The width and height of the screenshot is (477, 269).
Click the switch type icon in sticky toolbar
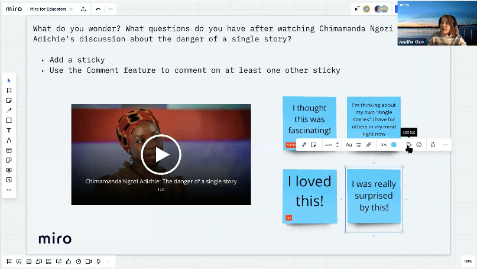pyautogui.click(x=304, y=145)
